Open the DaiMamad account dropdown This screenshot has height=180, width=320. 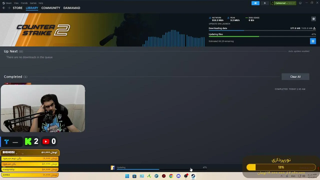coord(285,3)
